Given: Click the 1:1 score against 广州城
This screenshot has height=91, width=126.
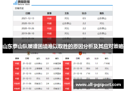Looking at the screenshot, I should (x=97, y=64).
